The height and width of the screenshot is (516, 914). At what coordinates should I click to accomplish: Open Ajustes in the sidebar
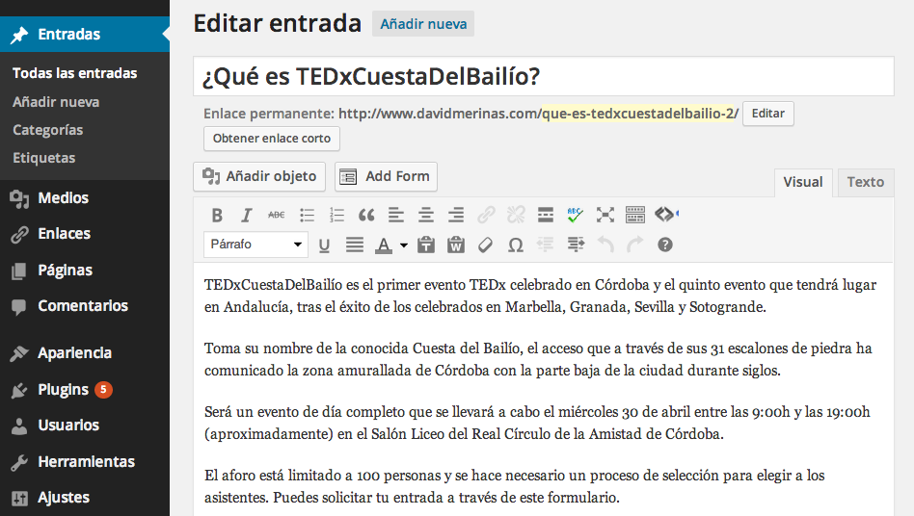tap(85, 498)
